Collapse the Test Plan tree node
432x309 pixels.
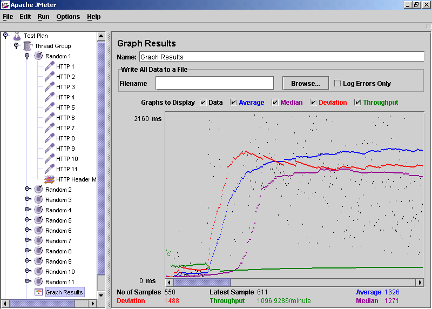click(5, 35)
